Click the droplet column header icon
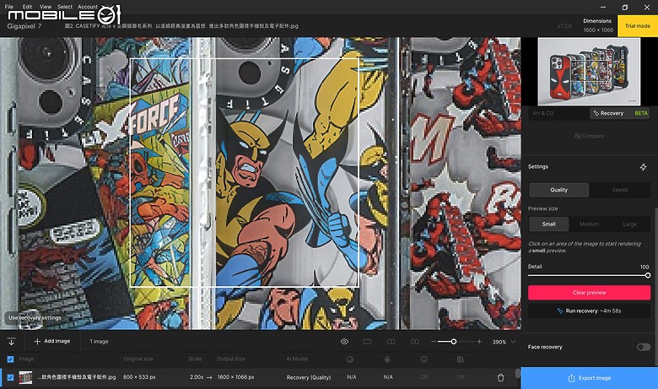The image size is (658, 389). coord(387,359)
